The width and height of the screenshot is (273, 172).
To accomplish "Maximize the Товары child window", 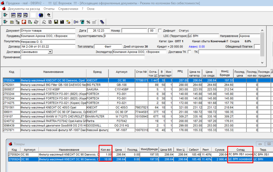I will pos(269,144).
